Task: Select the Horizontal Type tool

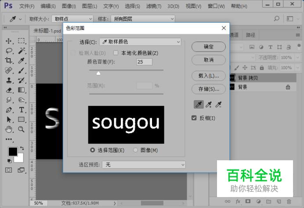Action: pos(22,110)
